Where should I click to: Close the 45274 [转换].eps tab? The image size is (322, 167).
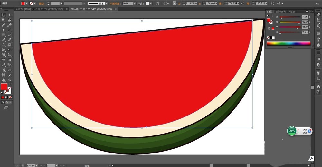(67, 9)
